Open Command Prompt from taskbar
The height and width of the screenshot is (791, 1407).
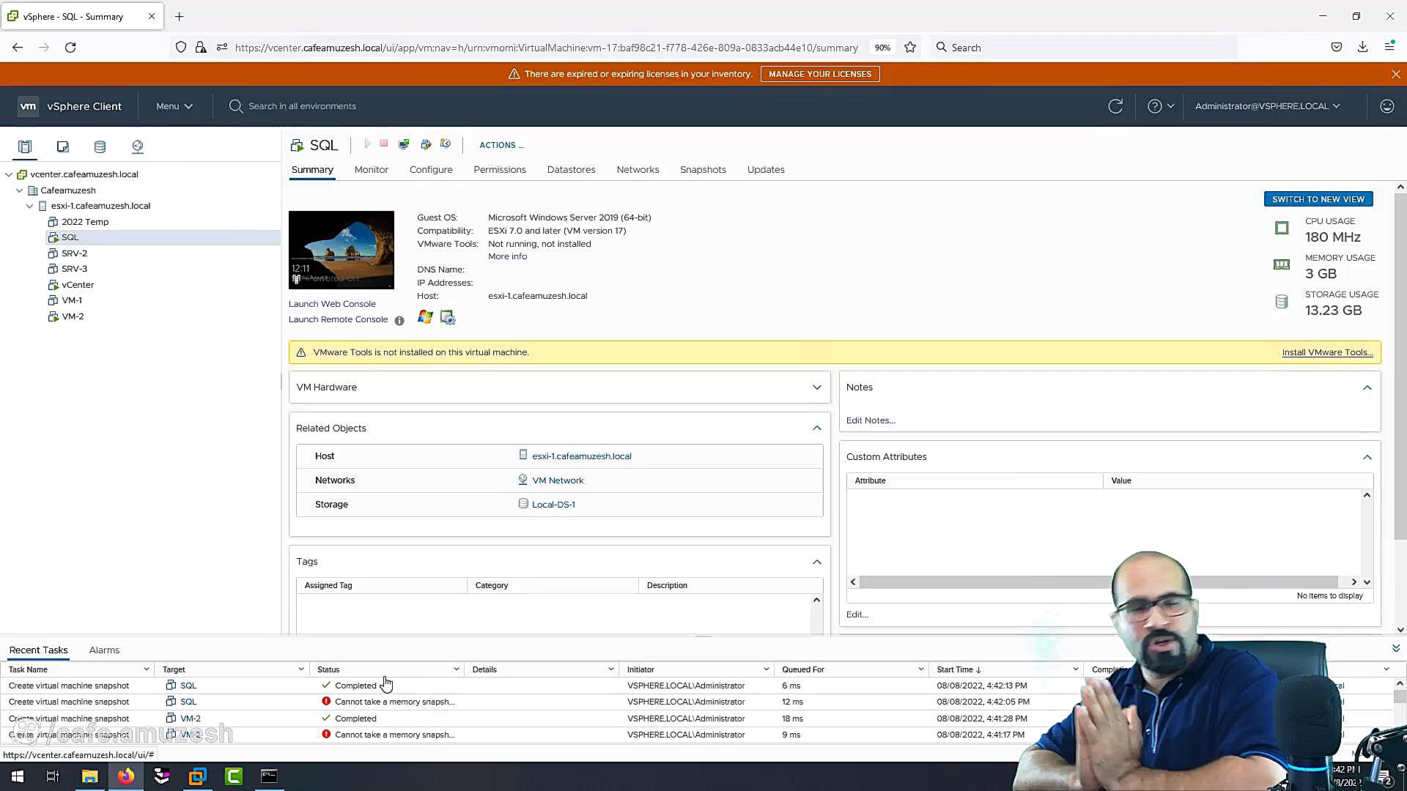pos(269,776)
